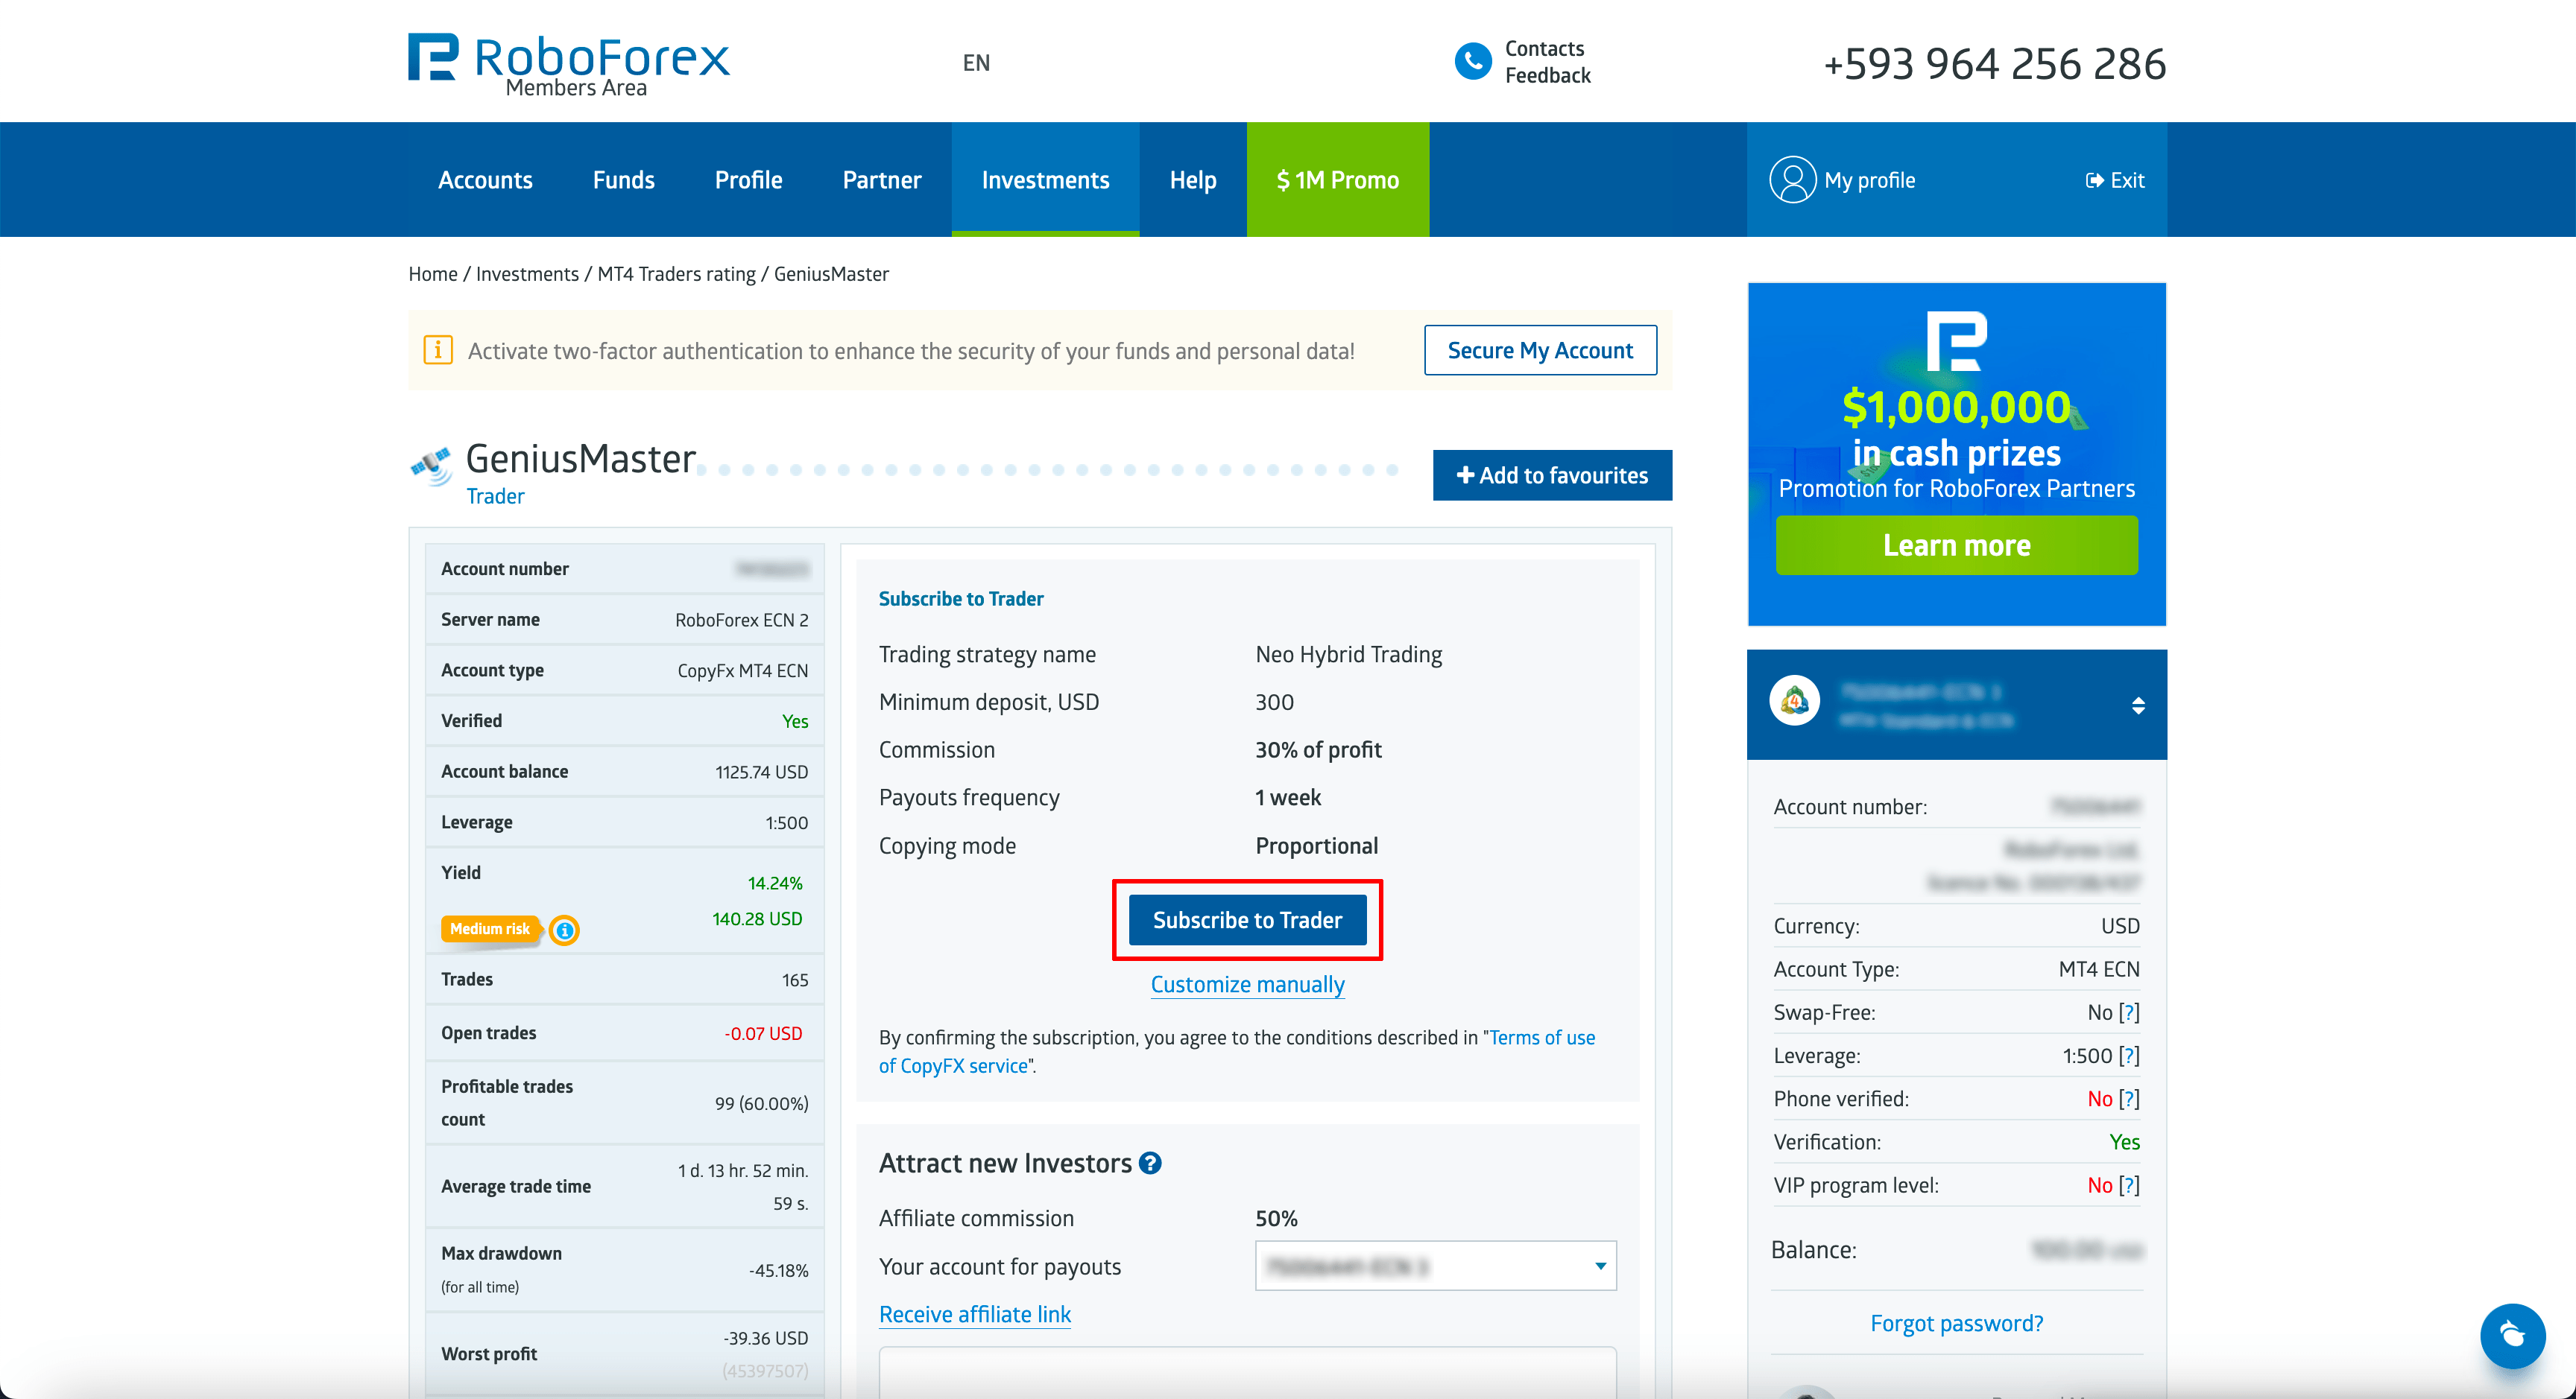The height and width of the screenshot is (1399, 2576).
Task: Open My profile
Action: [x=1869, y=180]
